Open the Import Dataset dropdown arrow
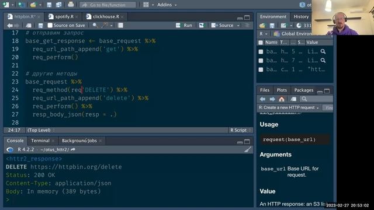 coord(291,26)
